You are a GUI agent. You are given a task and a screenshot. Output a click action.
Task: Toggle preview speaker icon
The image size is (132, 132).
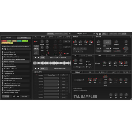[14, 96]
